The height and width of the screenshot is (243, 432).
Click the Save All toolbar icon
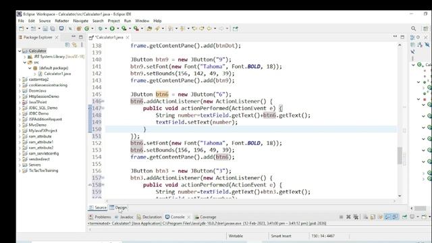pos(53,28)
